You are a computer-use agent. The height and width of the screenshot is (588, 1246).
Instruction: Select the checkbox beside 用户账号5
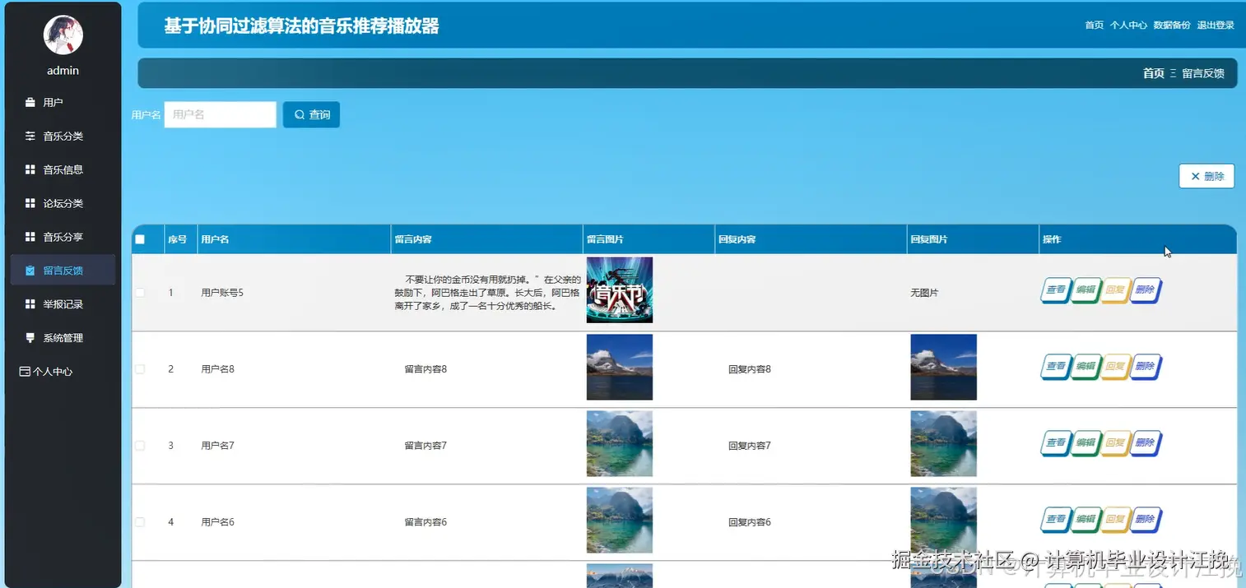coord(140,292)
